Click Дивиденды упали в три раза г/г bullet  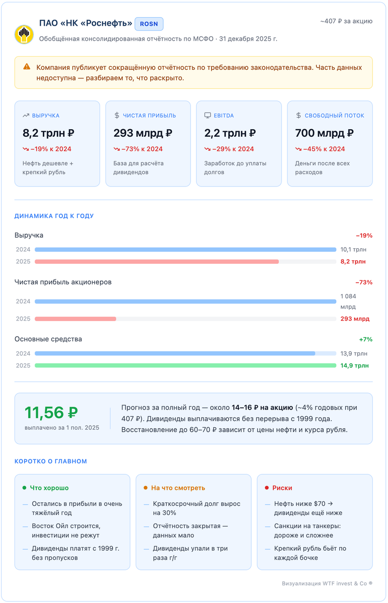[x=190, y=553]
